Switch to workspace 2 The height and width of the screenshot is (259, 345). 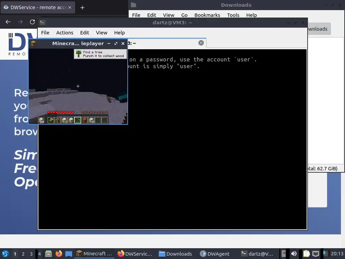[23, 254]
